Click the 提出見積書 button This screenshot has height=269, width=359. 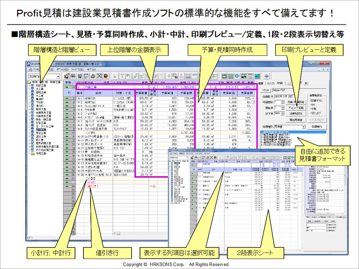click(x=296, y=120)
